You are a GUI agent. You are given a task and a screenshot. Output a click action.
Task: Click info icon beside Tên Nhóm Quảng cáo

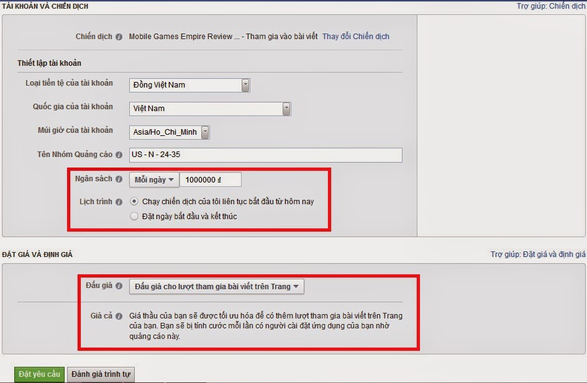tap(119, 155)
